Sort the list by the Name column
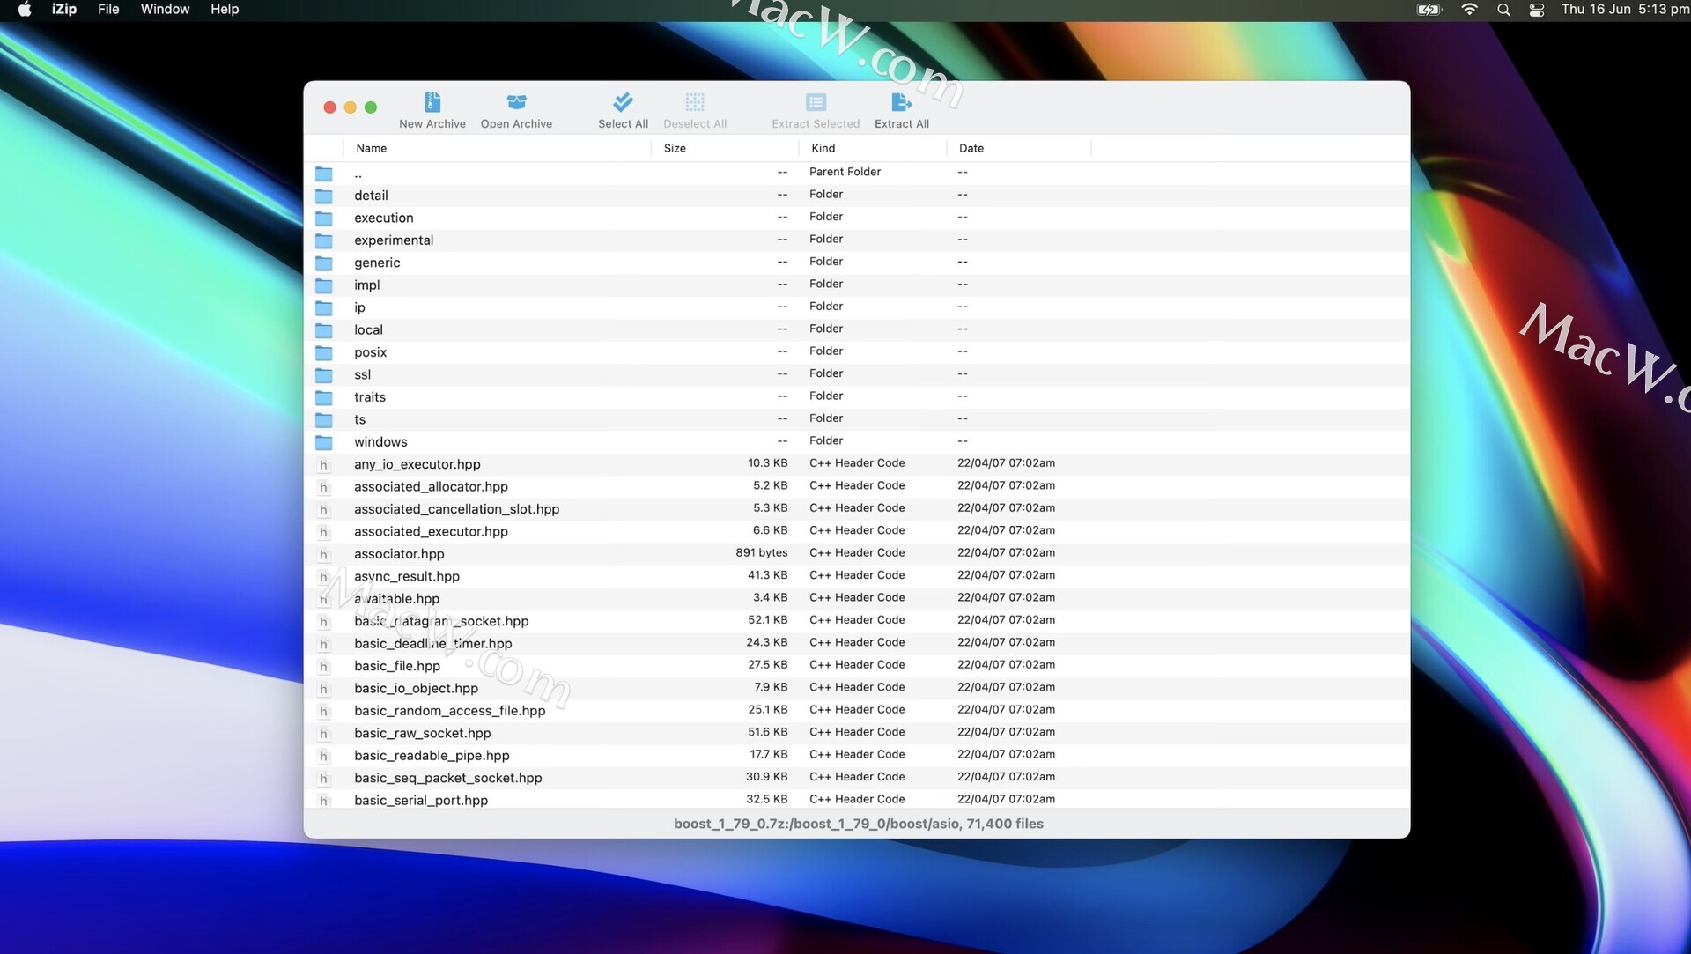Image resolution: width=1691 pixels, height=954 pixels. pos(498,148)
